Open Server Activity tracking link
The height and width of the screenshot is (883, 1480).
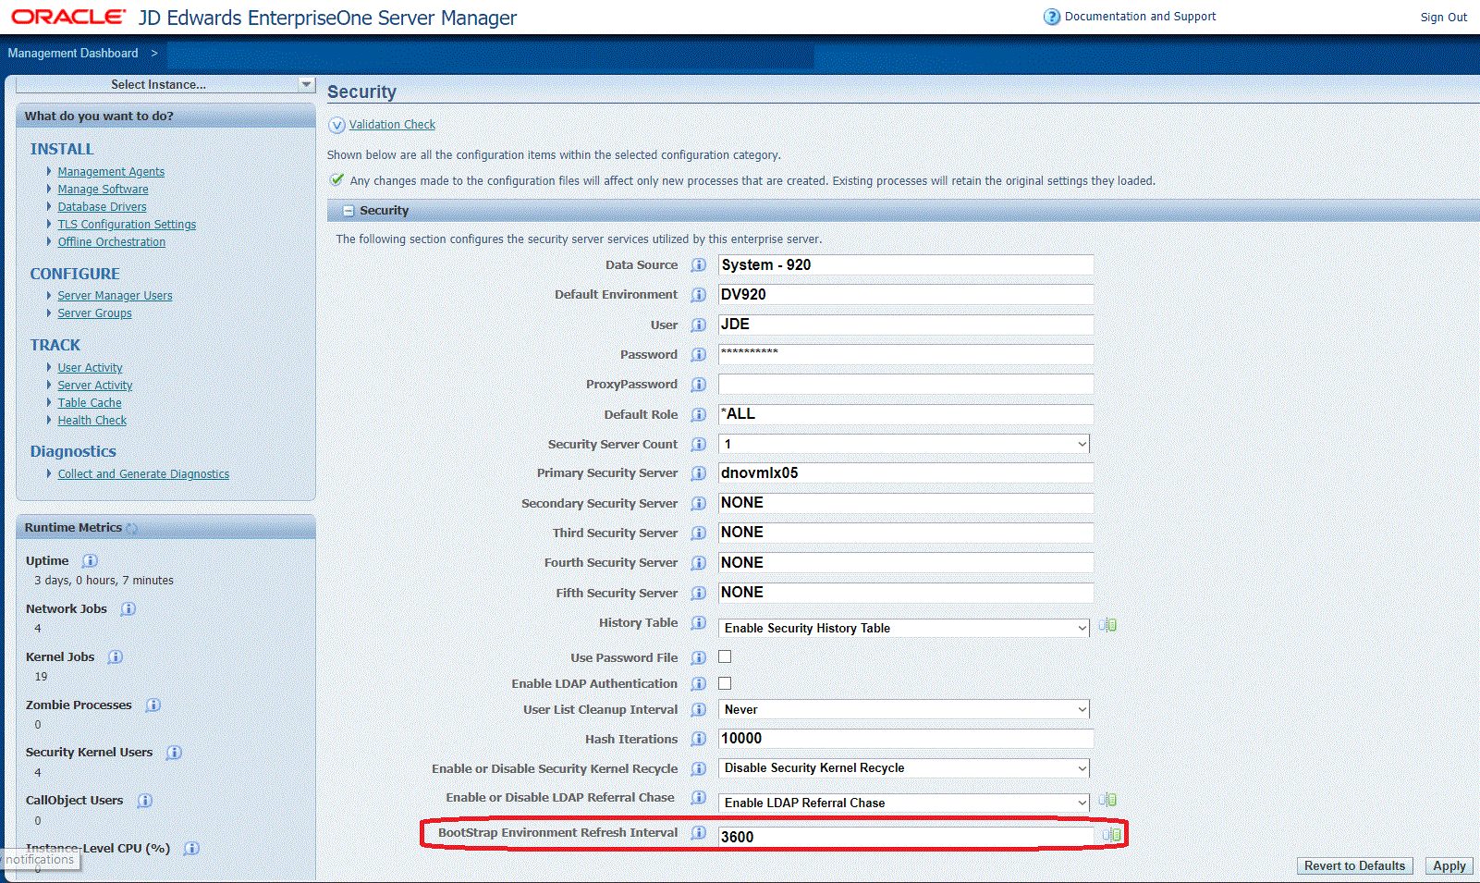tap(95, 386)
